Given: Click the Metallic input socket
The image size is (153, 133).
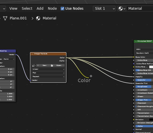Looking at the screenshot, I should click(x=134, y=77).
